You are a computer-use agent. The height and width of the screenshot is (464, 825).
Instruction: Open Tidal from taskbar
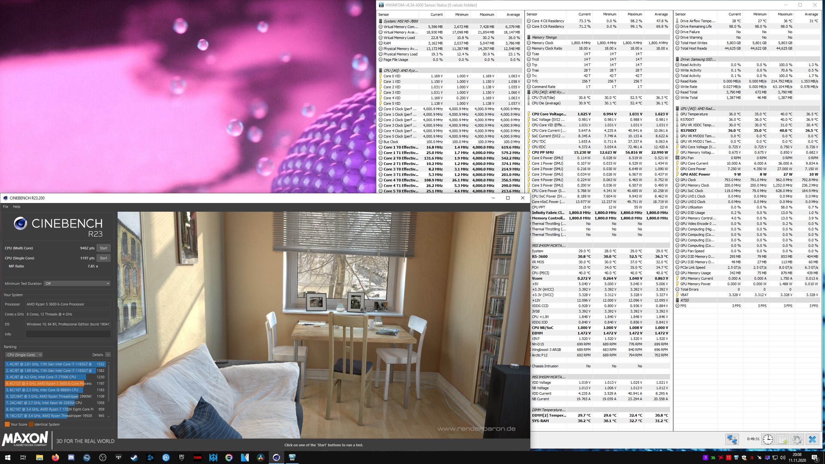click(118, 457)
